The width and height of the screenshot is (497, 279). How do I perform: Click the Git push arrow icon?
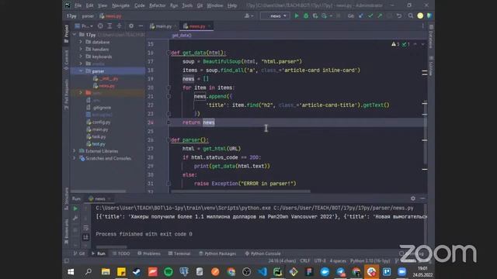coord(380,15)
